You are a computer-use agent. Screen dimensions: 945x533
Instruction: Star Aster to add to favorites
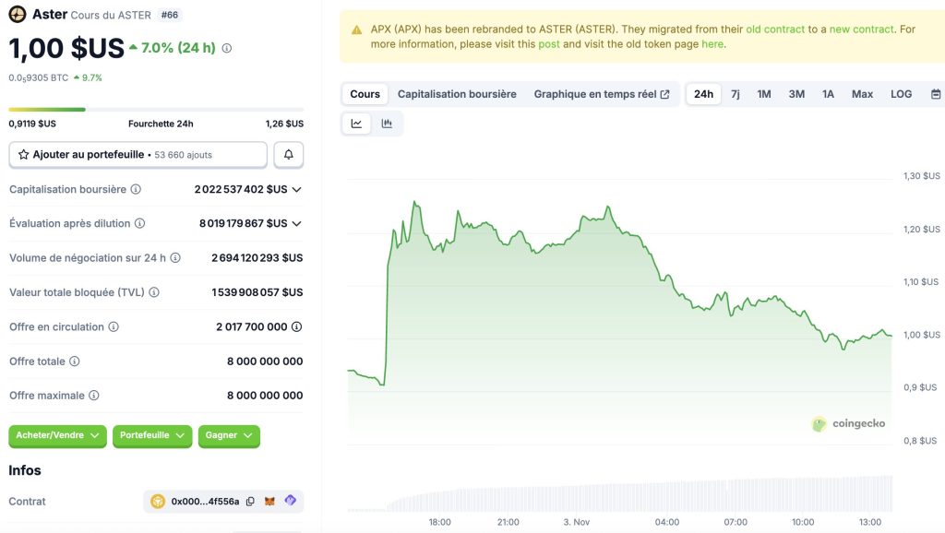(23, 154)
